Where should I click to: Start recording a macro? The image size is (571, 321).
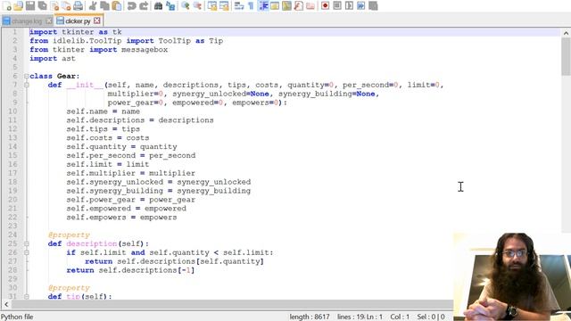click(x=325, y=5)
